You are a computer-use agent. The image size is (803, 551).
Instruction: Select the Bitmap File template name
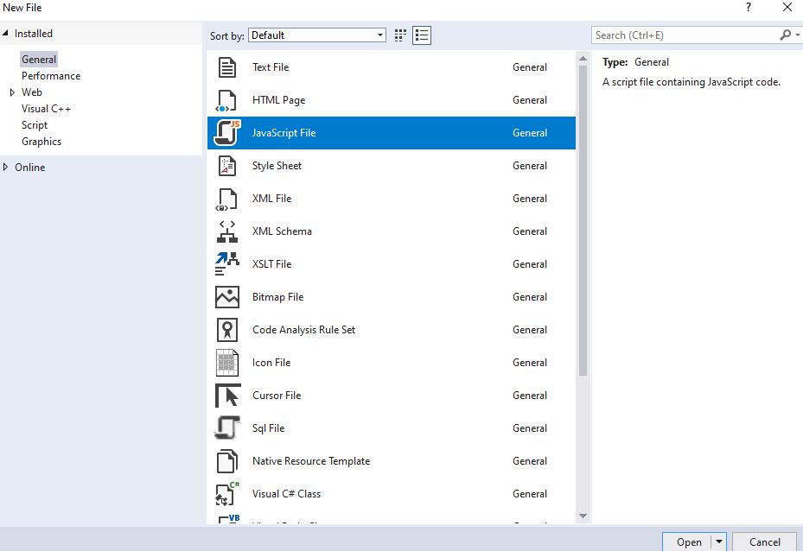[x=278, y=297]
